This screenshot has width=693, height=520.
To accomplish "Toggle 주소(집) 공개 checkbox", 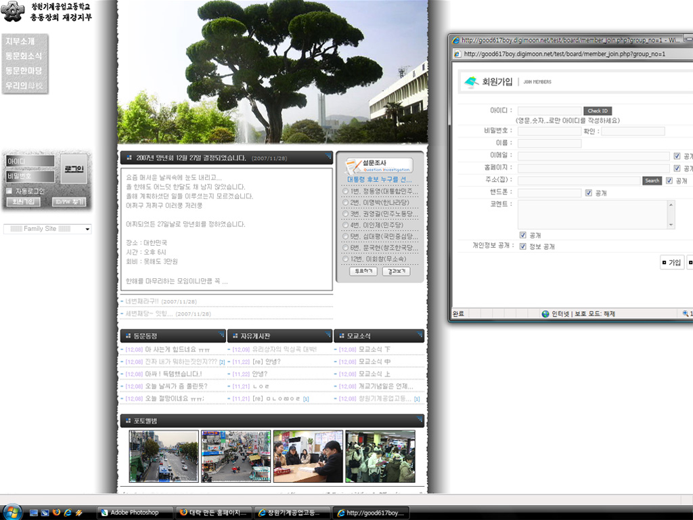I will click(x=669, y=180).
